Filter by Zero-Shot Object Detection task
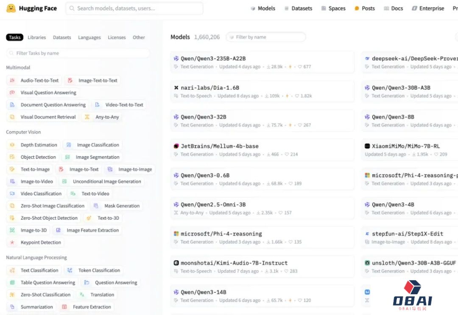The image size is (458, 315). (x=44, y=218)
